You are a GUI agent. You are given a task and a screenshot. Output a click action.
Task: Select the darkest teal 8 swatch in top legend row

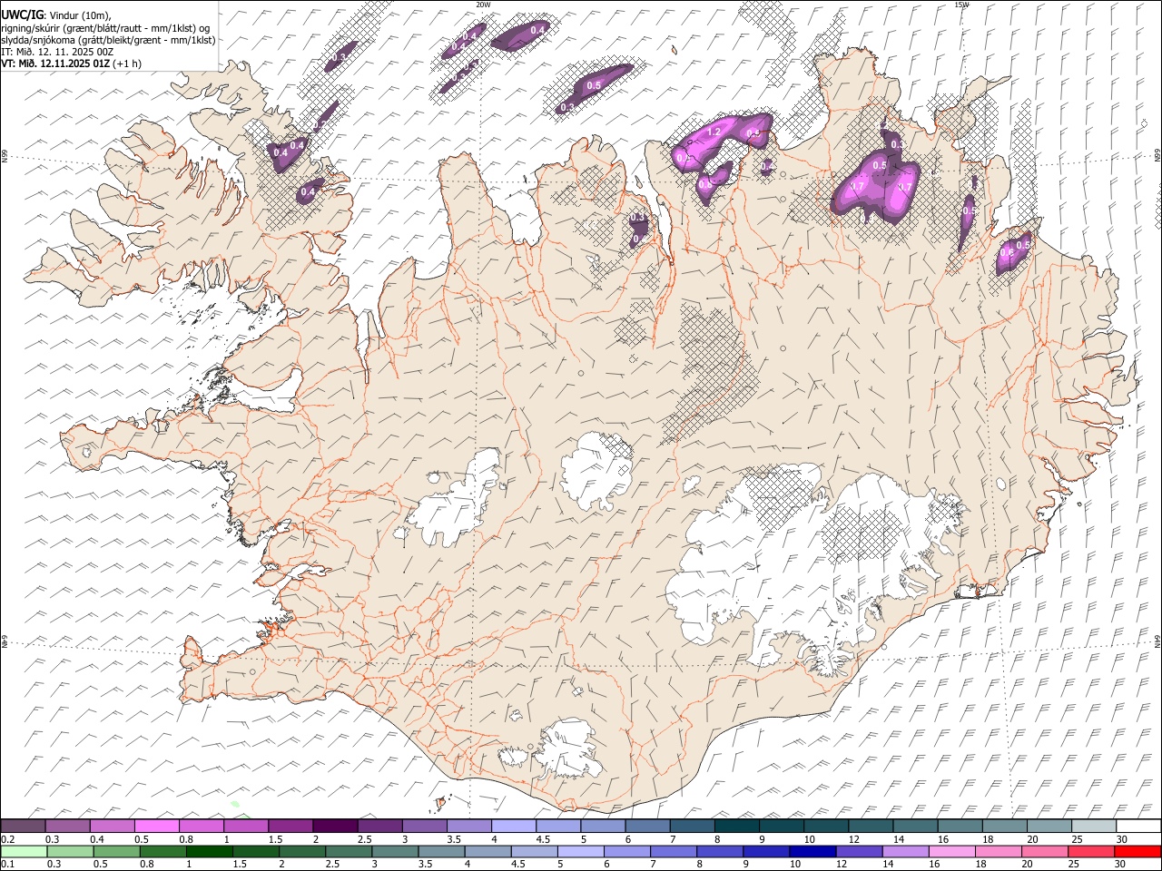[737, 827]
